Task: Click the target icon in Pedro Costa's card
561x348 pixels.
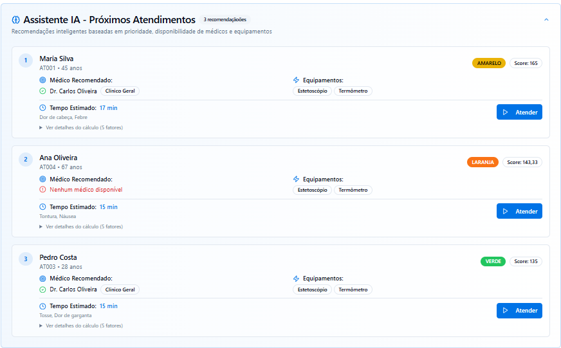Action: (43, 279)
